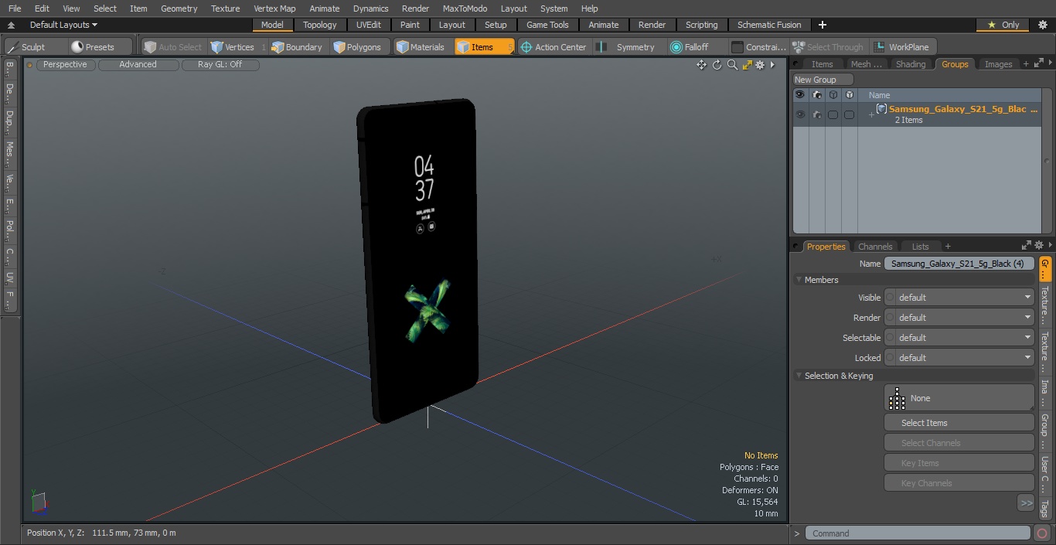Collapse the Members section
Image resolution: width=1056 pixels, height=545 pixels.
[799, 280]
